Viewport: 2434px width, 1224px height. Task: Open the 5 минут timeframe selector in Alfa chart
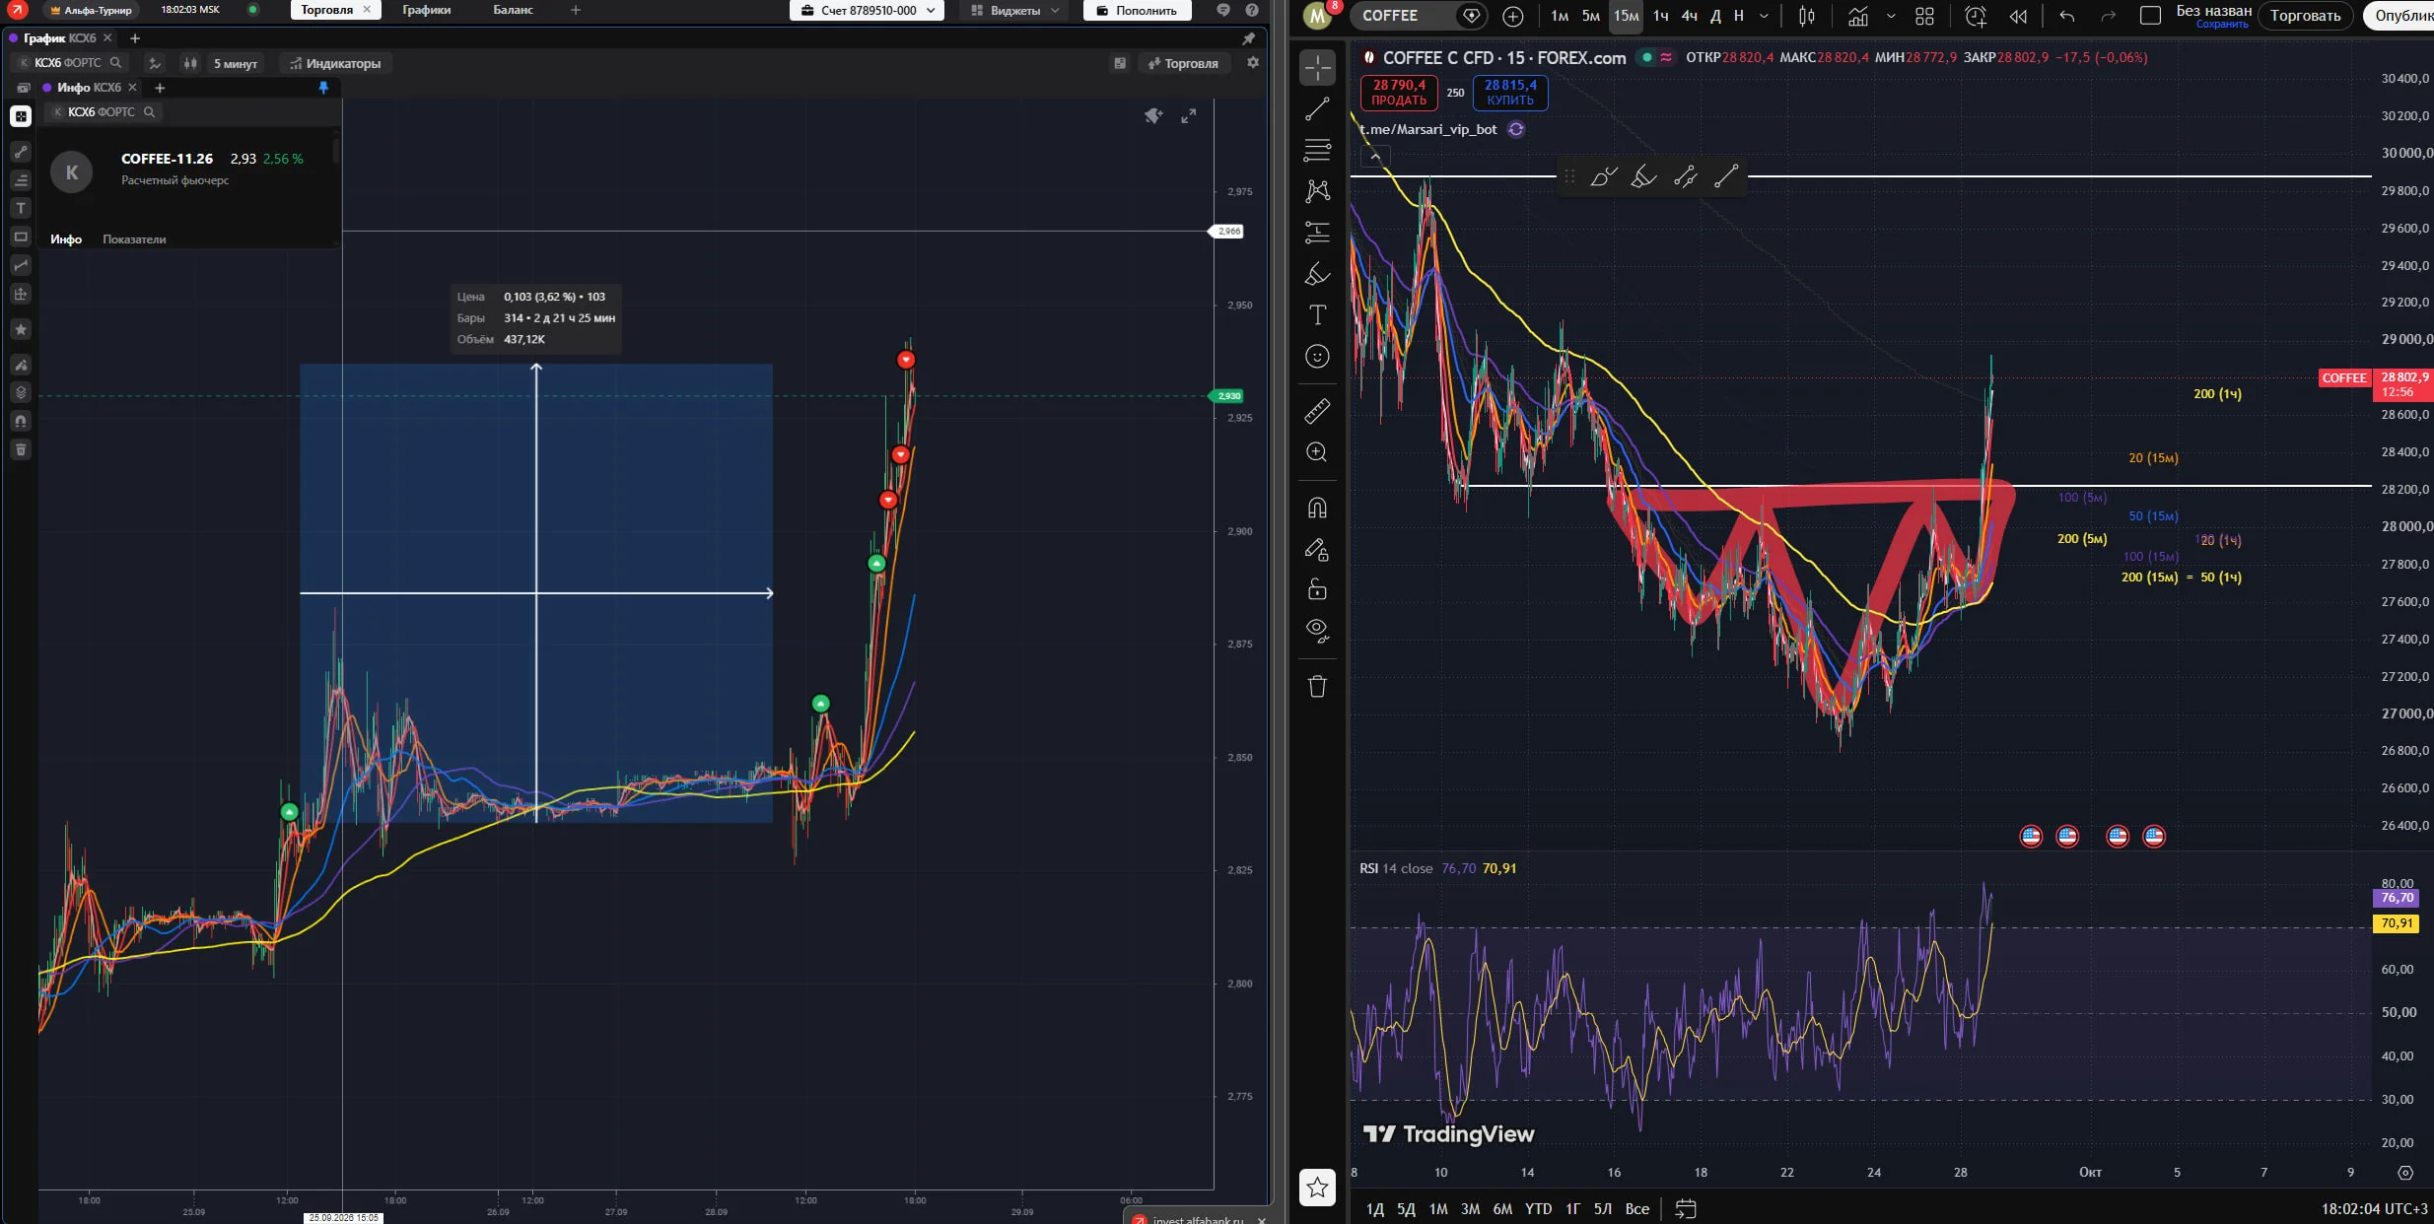236,63
